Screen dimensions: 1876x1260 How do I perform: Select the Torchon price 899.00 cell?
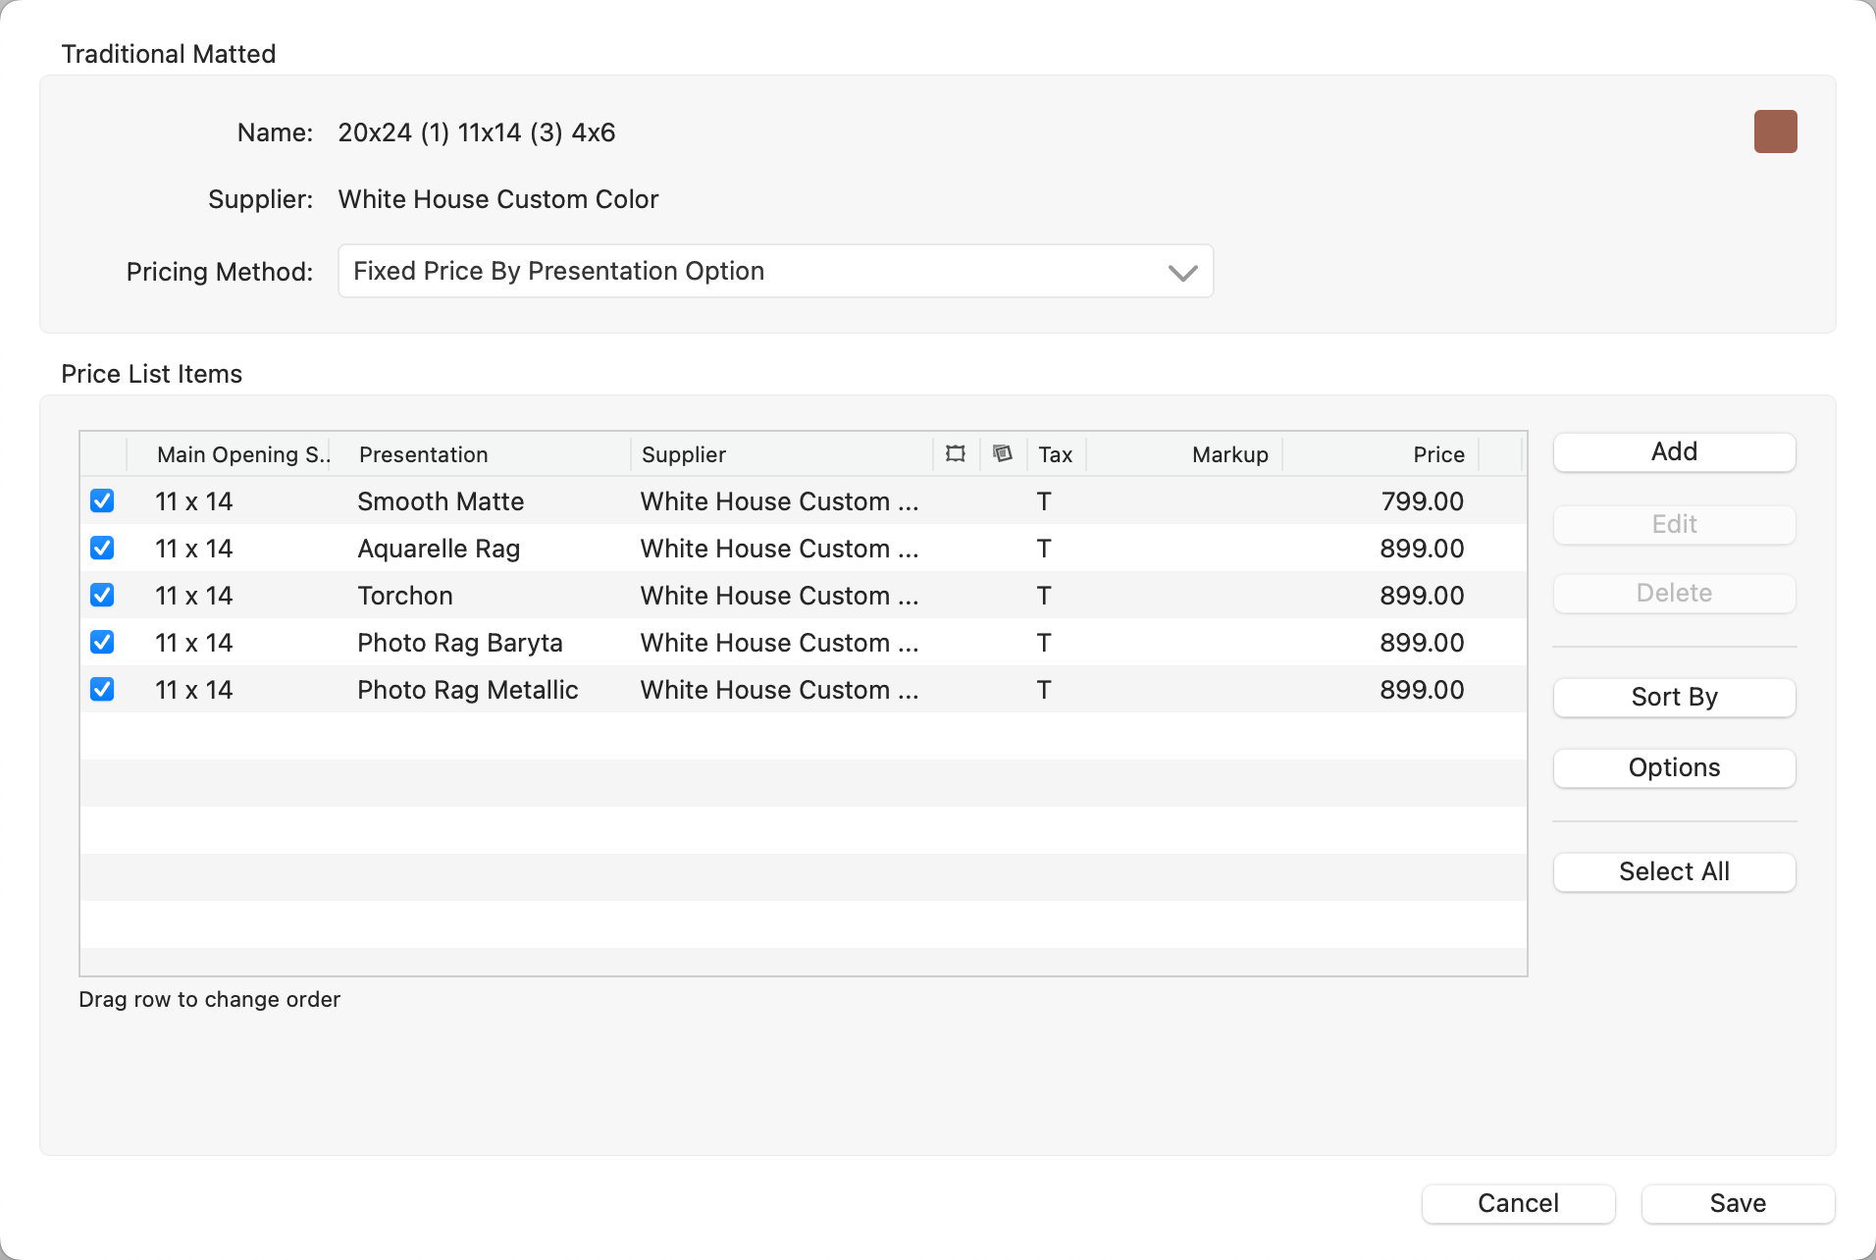pos(1421,596)
